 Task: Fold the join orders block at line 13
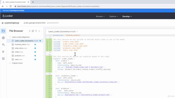point(51,61)
